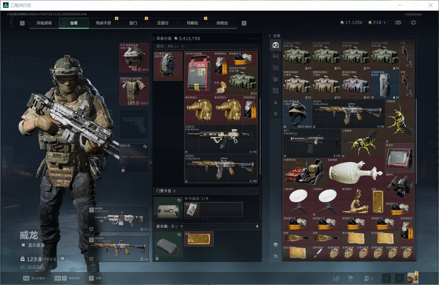Select the white porcelain vase in warehouse
This screenshot has width=439, height=285.
(x=356, y=172)
